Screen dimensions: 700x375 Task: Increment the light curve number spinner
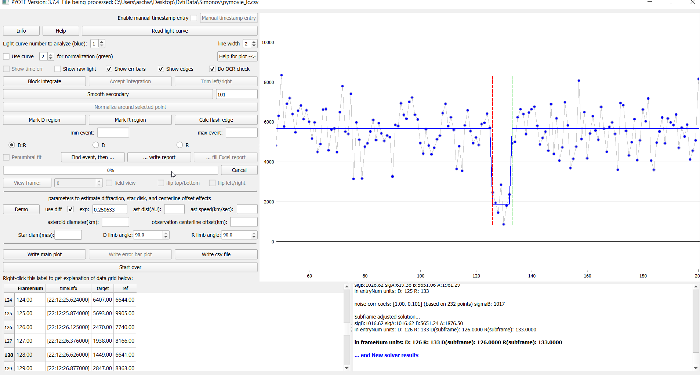[x=102, y=42]
